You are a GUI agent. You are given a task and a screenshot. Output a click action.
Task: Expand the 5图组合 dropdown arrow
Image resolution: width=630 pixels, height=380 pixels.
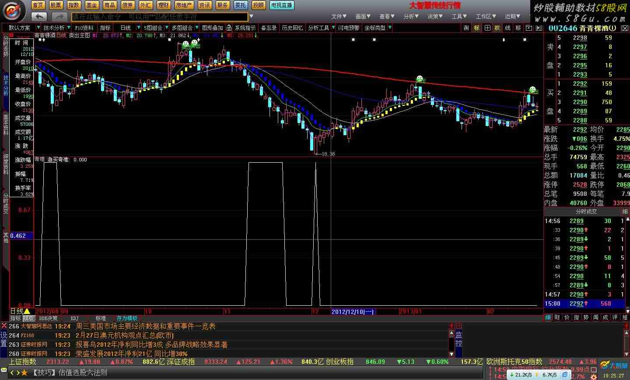coord(166,28)
